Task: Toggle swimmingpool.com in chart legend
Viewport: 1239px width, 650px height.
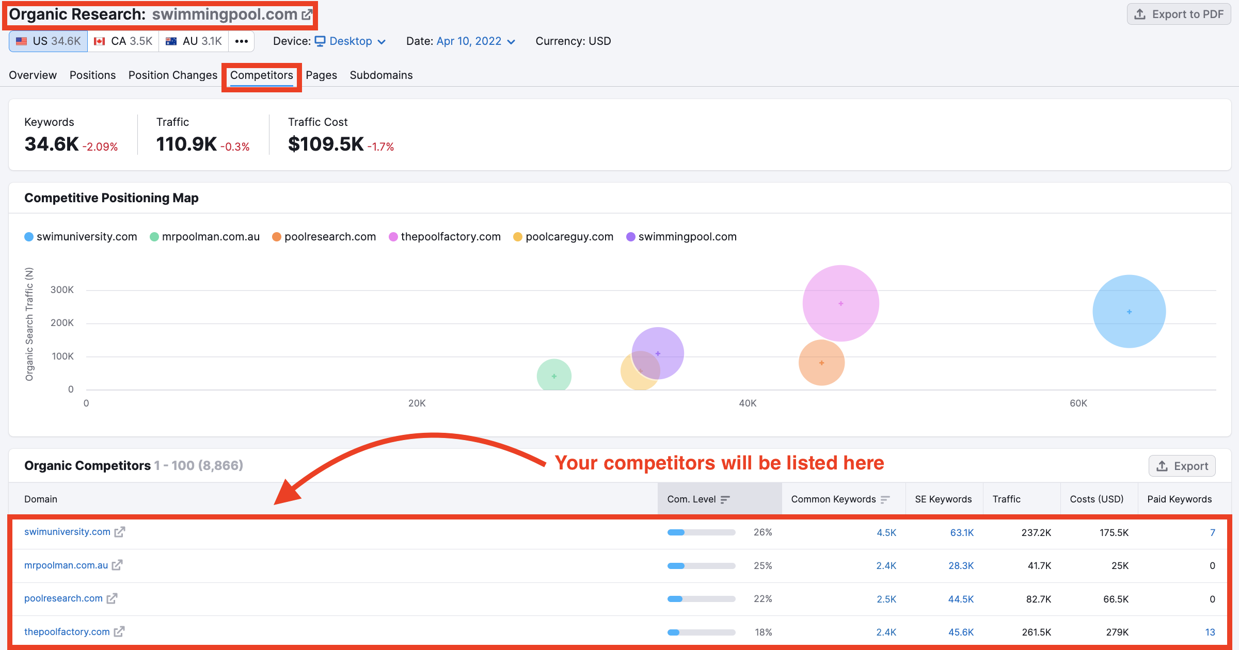Action: 681,237
